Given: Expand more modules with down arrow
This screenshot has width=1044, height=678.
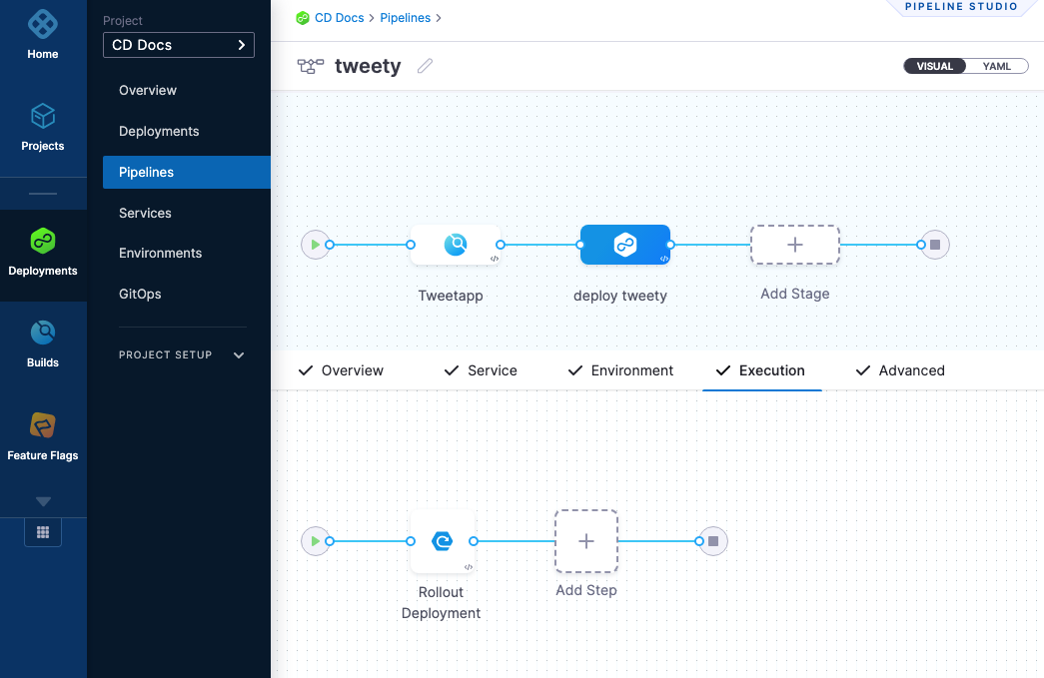Looking at the screenshot, I should click(x=43, y=501).
